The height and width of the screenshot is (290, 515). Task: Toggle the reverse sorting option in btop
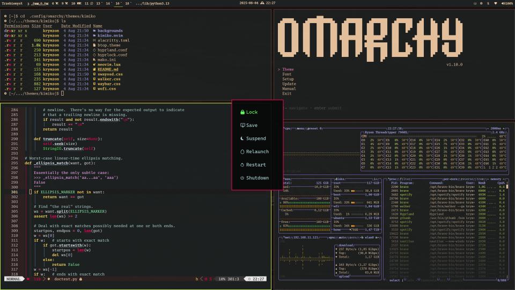tap(467, 179)
